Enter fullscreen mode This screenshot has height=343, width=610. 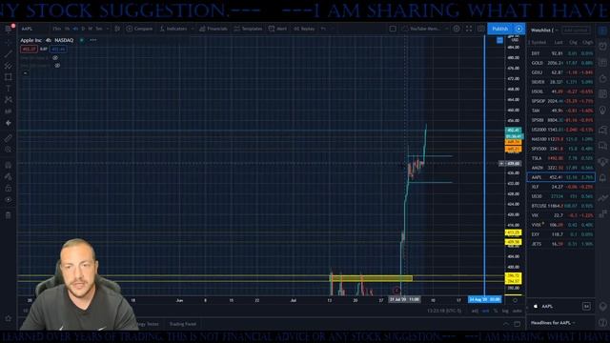469,29
